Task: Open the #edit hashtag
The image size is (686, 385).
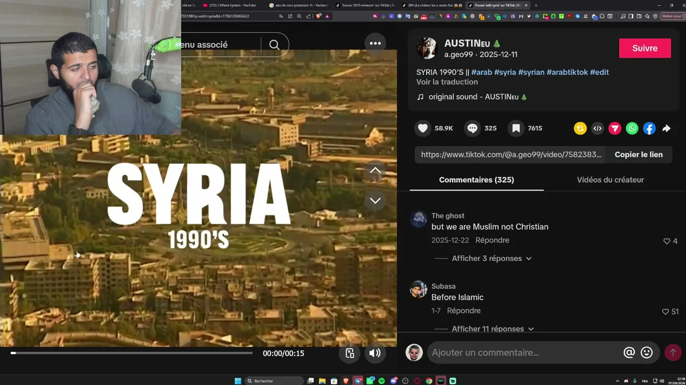Action: [599, 72]
